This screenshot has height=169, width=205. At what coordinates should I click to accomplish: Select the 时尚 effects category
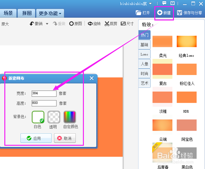144,73
